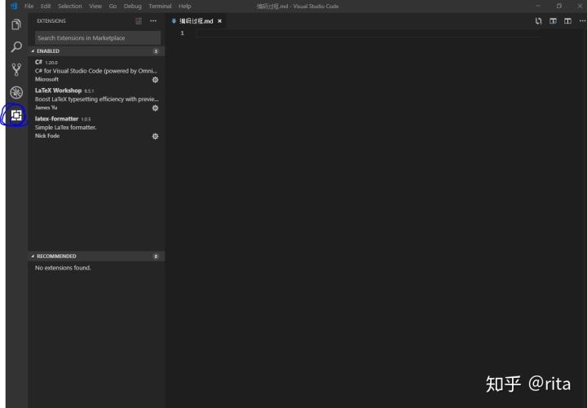Split the editor to the right
Viewport: 587px width, 408px height.
567,21
